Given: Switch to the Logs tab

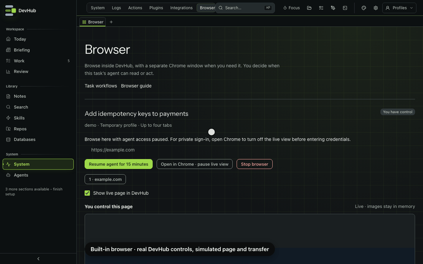Looking at the screenshot, I should 116,8.
